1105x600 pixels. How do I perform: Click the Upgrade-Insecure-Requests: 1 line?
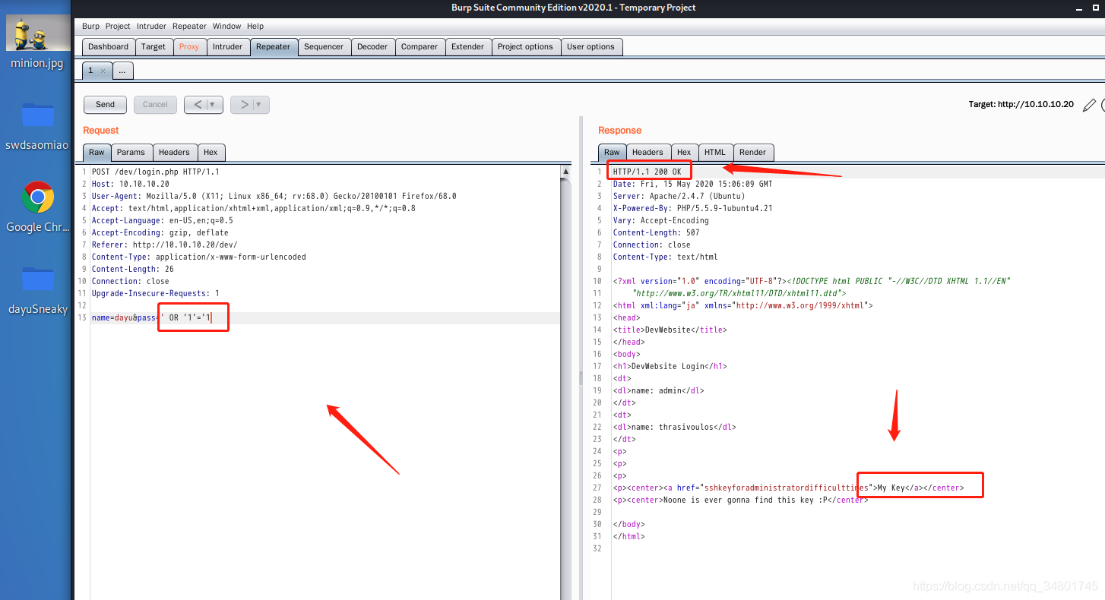[x=156, y=293]
